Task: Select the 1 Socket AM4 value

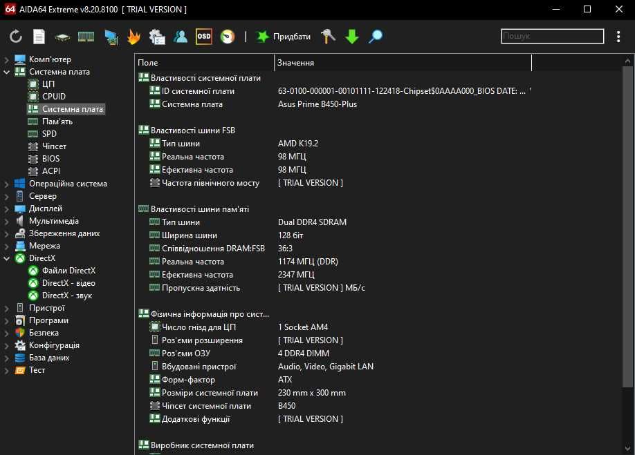Action: click(x=303, y=327)
